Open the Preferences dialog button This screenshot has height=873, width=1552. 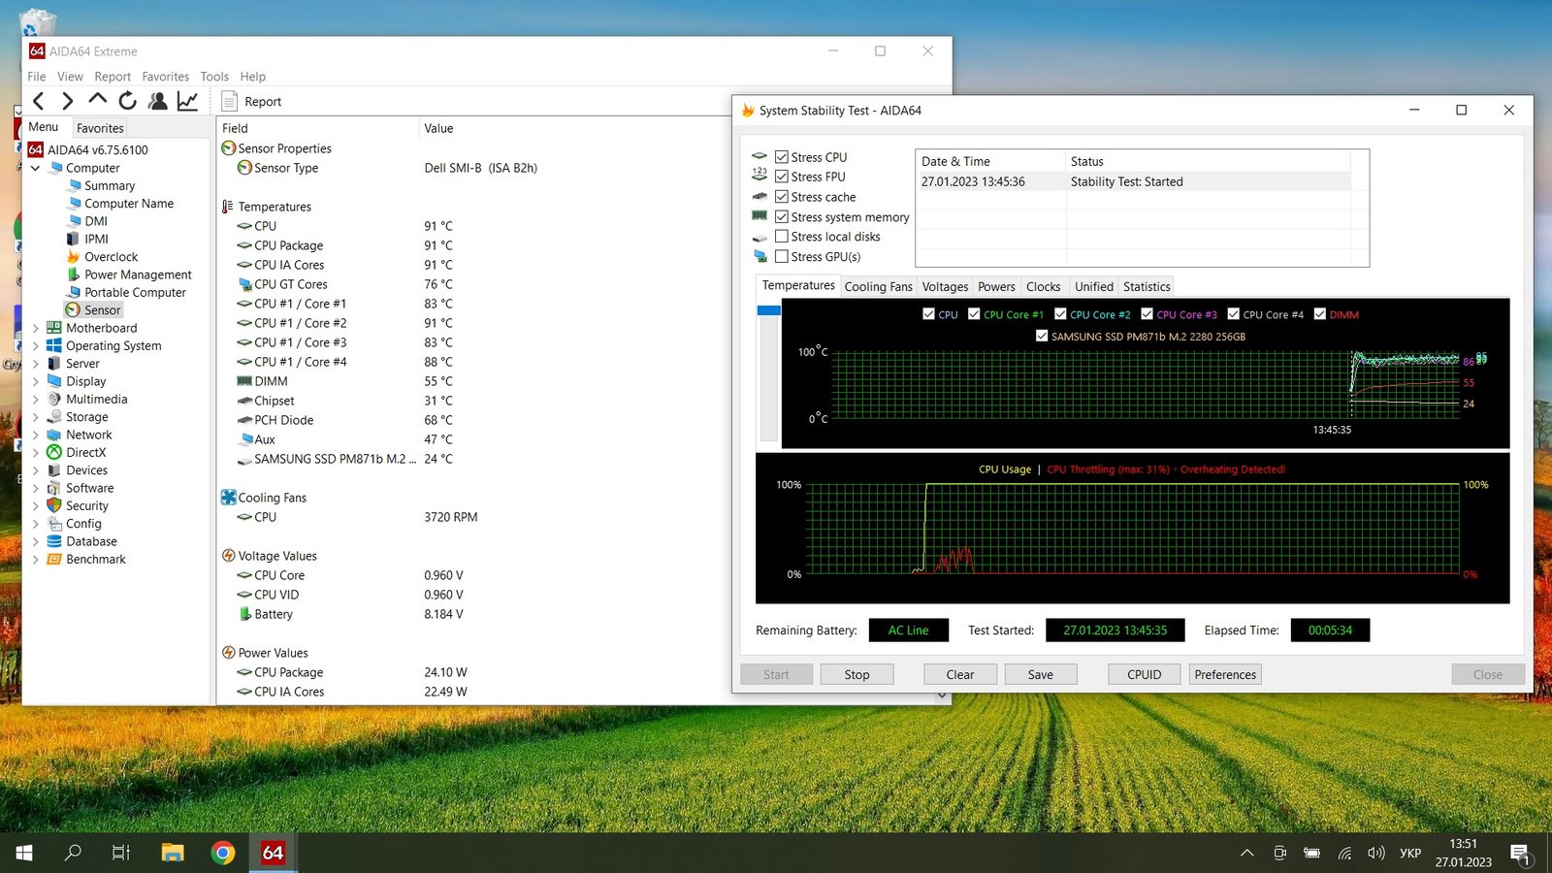[1225, 674]
